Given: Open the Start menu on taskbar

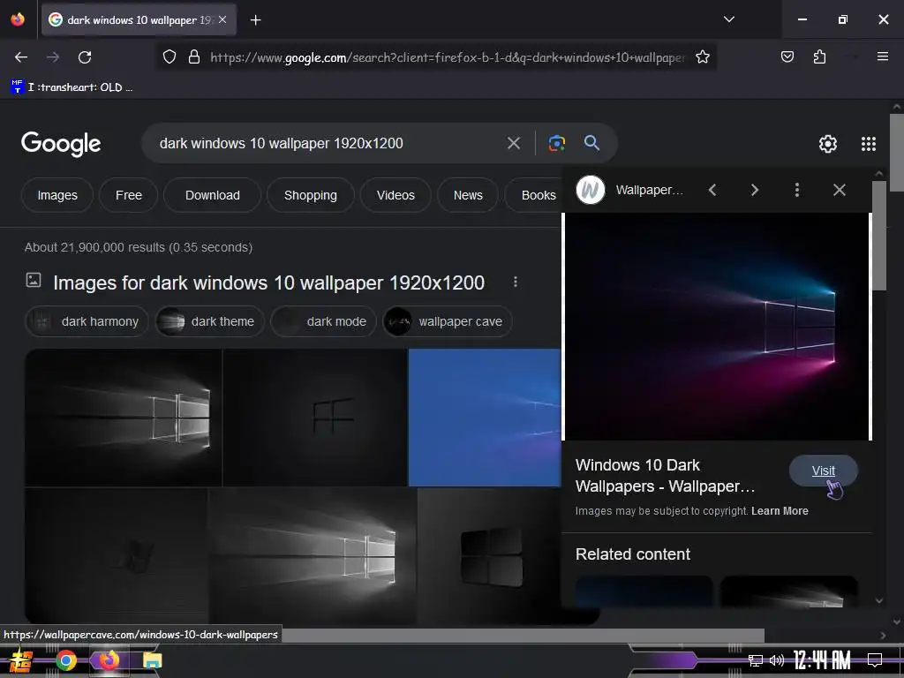Looking at the screenshot, I should click(21, 660).
